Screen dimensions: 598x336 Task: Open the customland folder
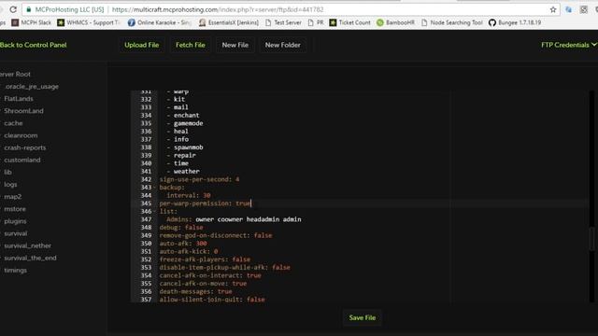tap(22, 160)
